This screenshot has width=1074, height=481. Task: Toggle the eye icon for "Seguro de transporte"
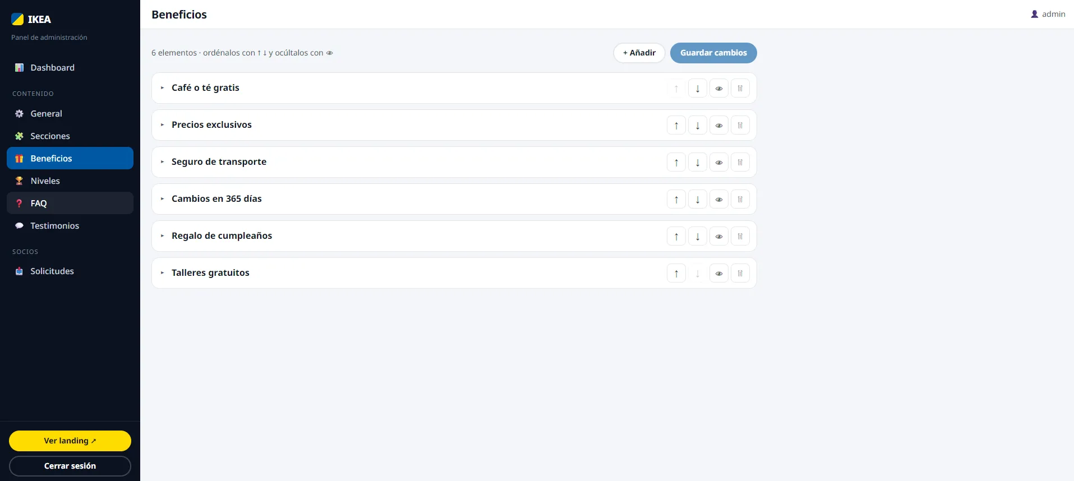tap(719, 162)
